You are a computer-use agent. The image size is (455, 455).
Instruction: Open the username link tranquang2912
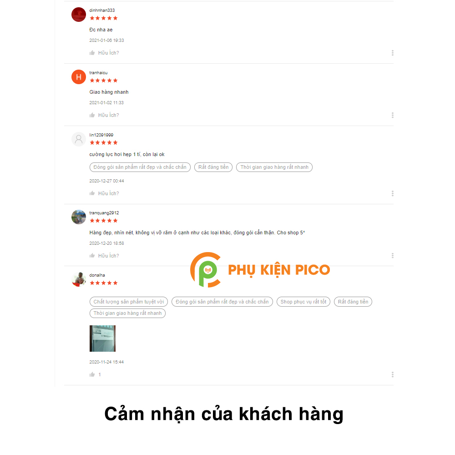click(104, 213)
